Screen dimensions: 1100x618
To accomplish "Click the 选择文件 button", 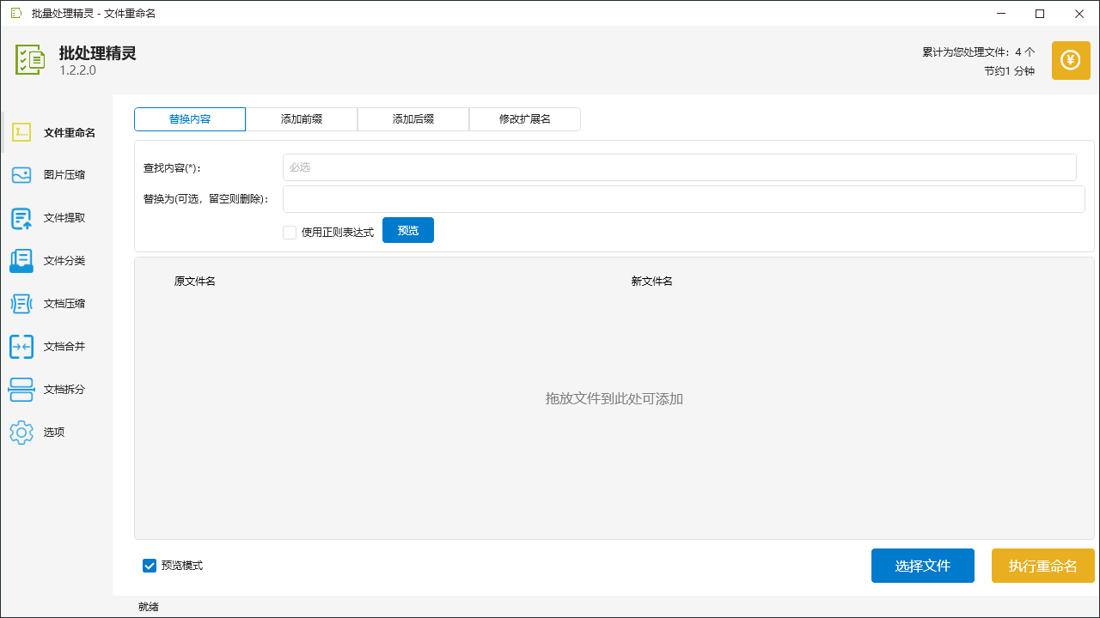I will (923, 565).
